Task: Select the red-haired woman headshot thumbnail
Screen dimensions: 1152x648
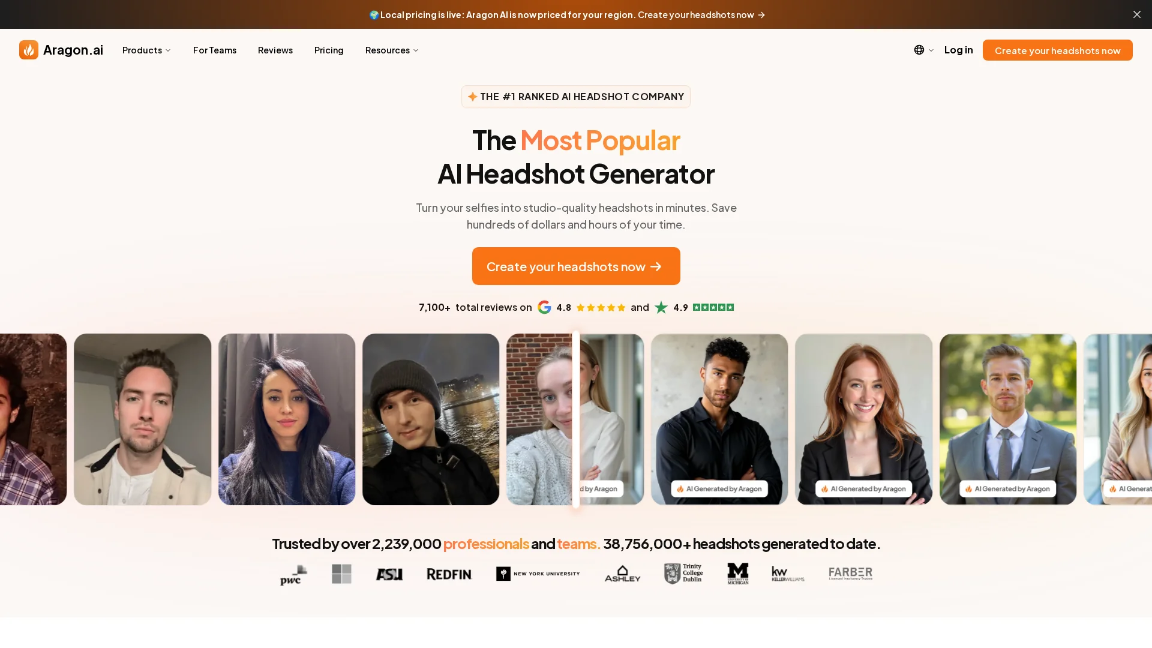Action: [x=863, y=419]
